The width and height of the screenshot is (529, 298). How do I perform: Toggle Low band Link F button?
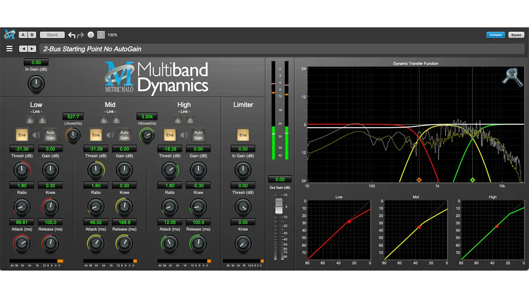tap(42, 120)
